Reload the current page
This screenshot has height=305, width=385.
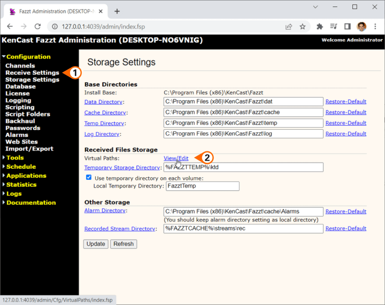38,26
